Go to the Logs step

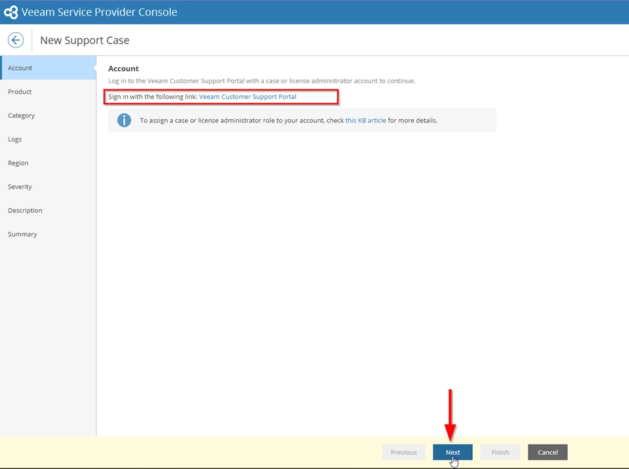pyautogui.click(x=48, y=139)
